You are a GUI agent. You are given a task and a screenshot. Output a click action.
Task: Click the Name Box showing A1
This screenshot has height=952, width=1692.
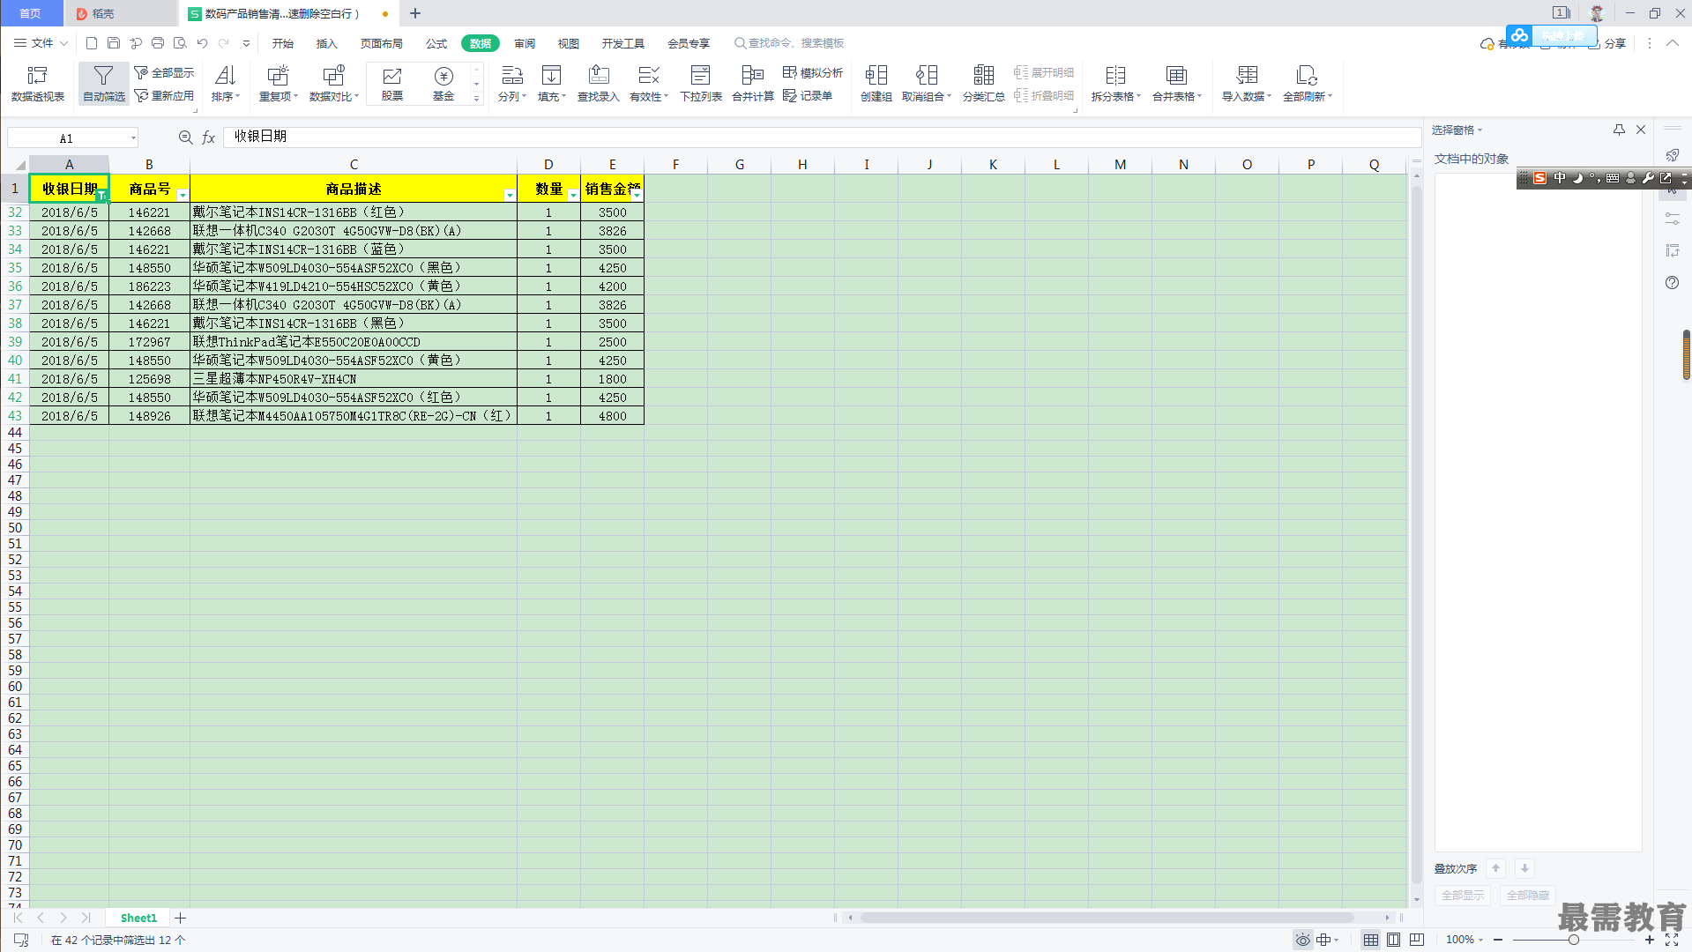tap(72, 138)
